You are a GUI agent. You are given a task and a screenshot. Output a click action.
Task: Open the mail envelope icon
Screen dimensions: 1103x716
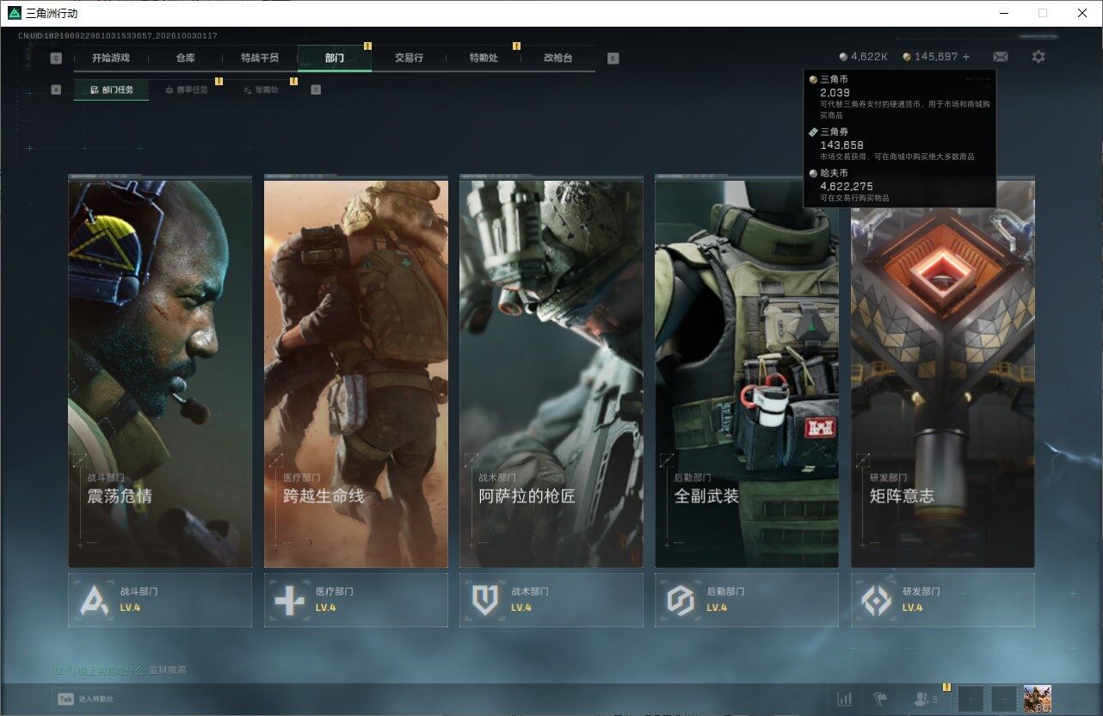(1001, 57)
